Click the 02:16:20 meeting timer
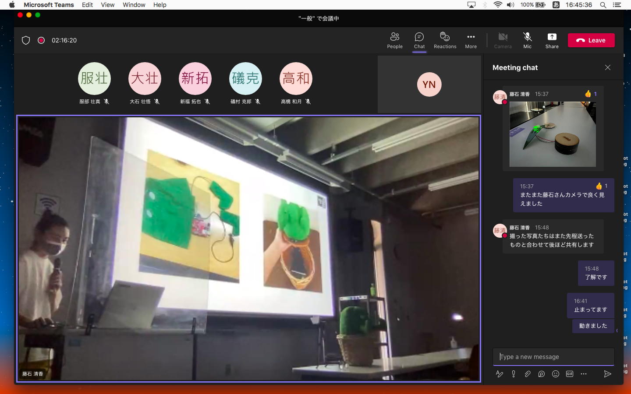 tap(64, 40)
